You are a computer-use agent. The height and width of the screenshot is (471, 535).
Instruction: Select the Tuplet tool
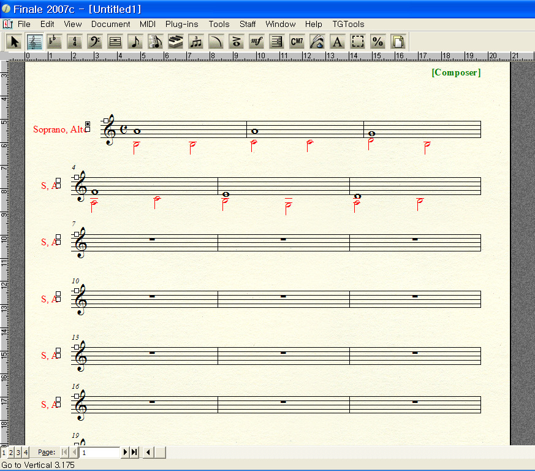(x=196, y=42)
